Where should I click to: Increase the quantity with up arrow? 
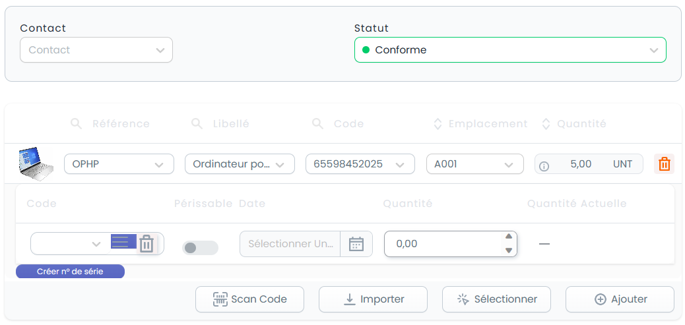509,237
